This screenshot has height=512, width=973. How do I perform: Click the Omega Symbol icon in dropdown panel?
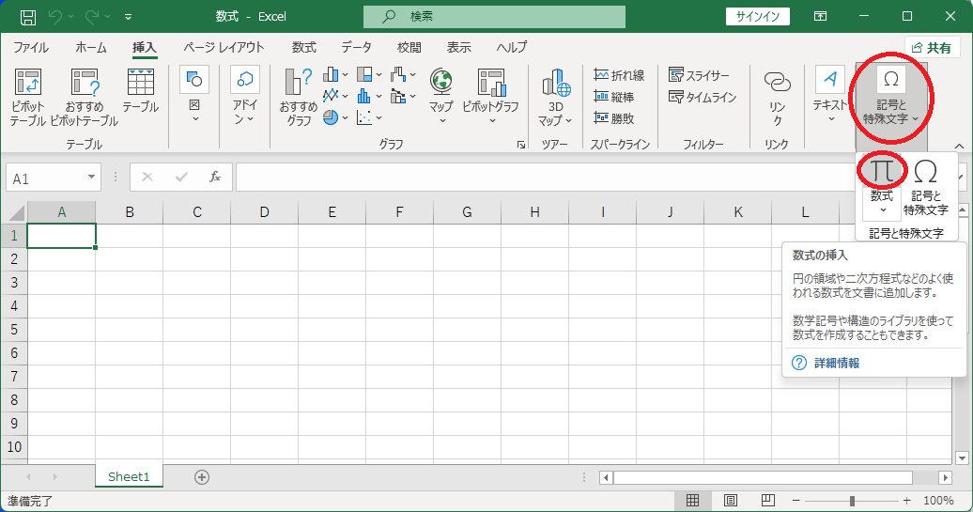pos(925,171)
